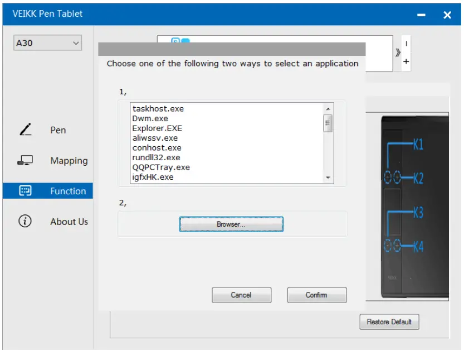Select the K2 key label on tablet
Screen dimensions: 464x350
point(418,178)
